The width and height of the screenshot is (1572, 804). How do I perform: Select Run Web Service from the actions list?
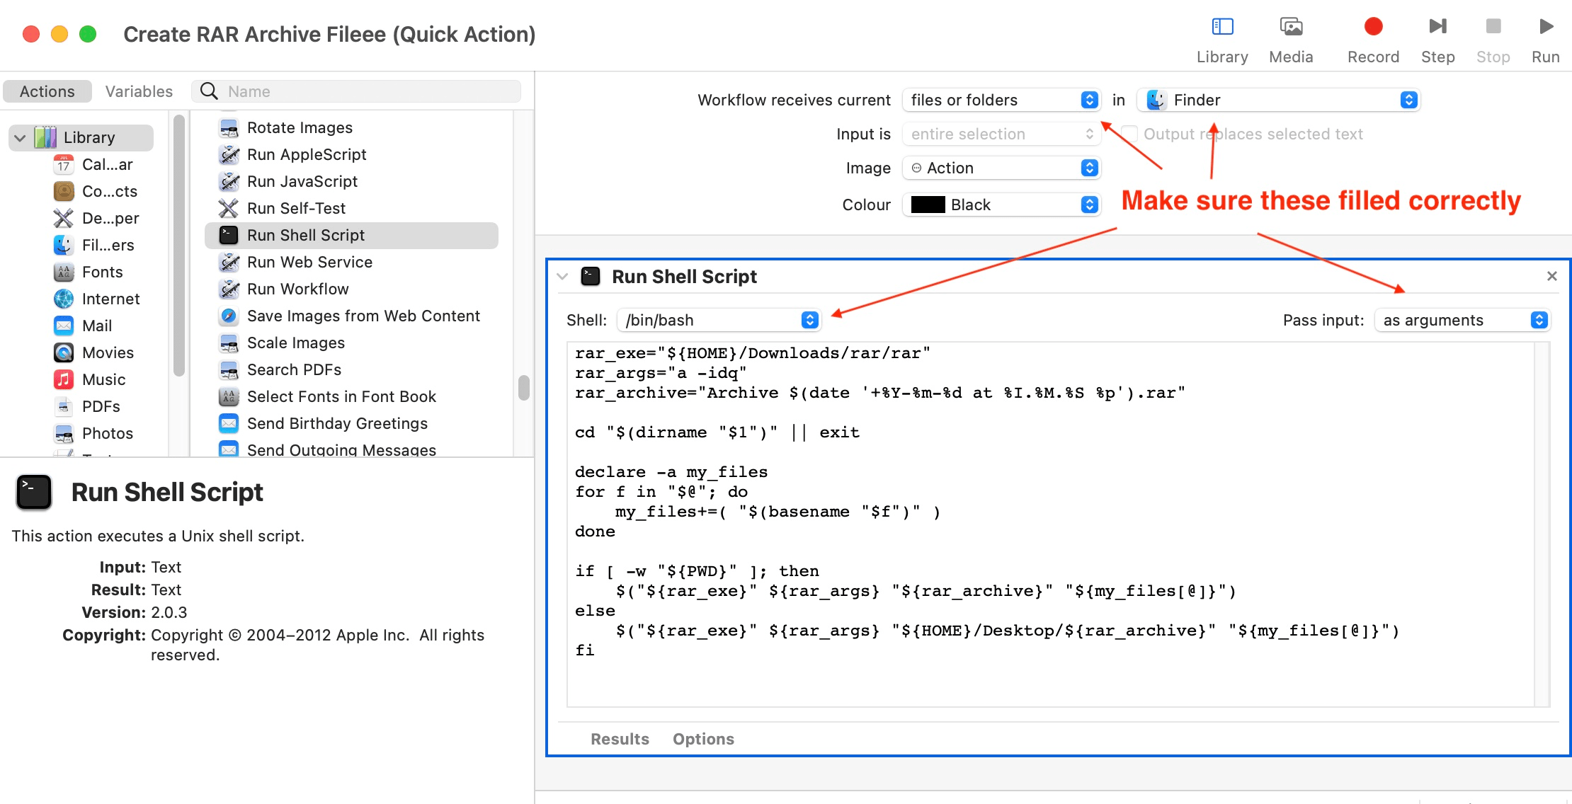click(309, 262)
